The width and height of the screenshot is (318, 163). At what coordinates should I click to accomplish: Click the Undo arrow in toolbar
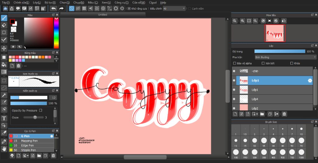(53, 8)
